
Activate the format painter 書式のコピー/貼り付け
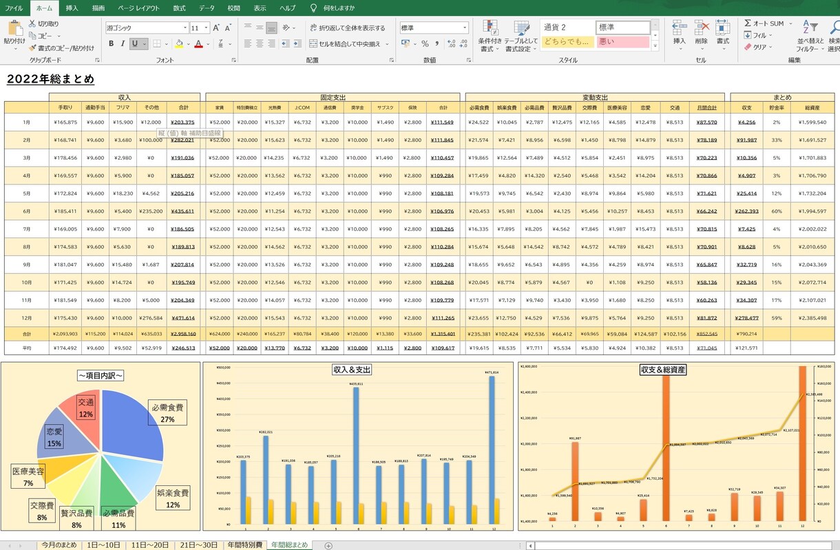61,48
